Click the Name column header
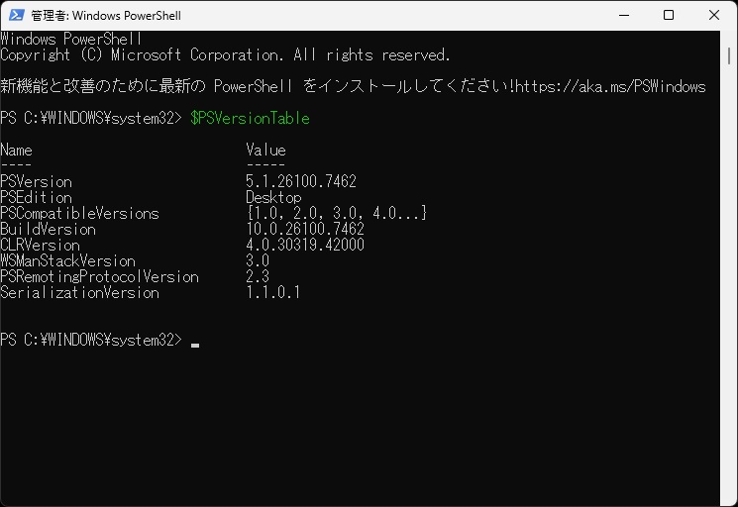Image resolution: width=738 pixels, height=507 pixels. [x=16, y=151]
